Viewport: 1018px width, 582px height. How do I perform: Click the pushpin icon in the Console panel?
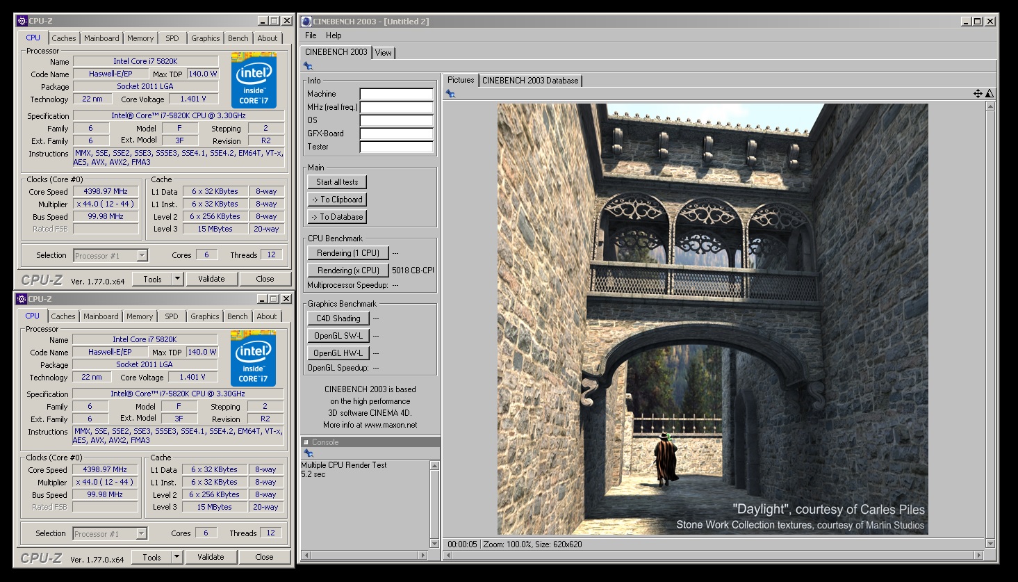point(309,453)
